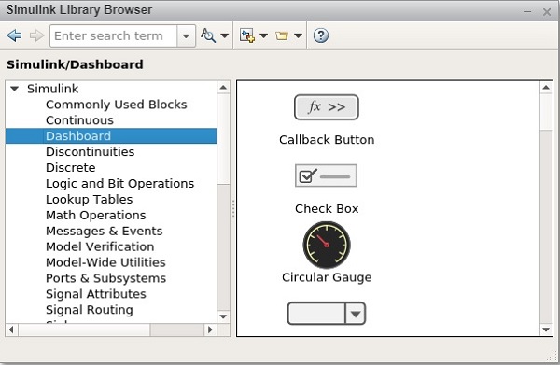The height and width of the screenshot is (365, 560).
Task: Collapse the Simulink tree node
Action: click(x=14, y=89)
